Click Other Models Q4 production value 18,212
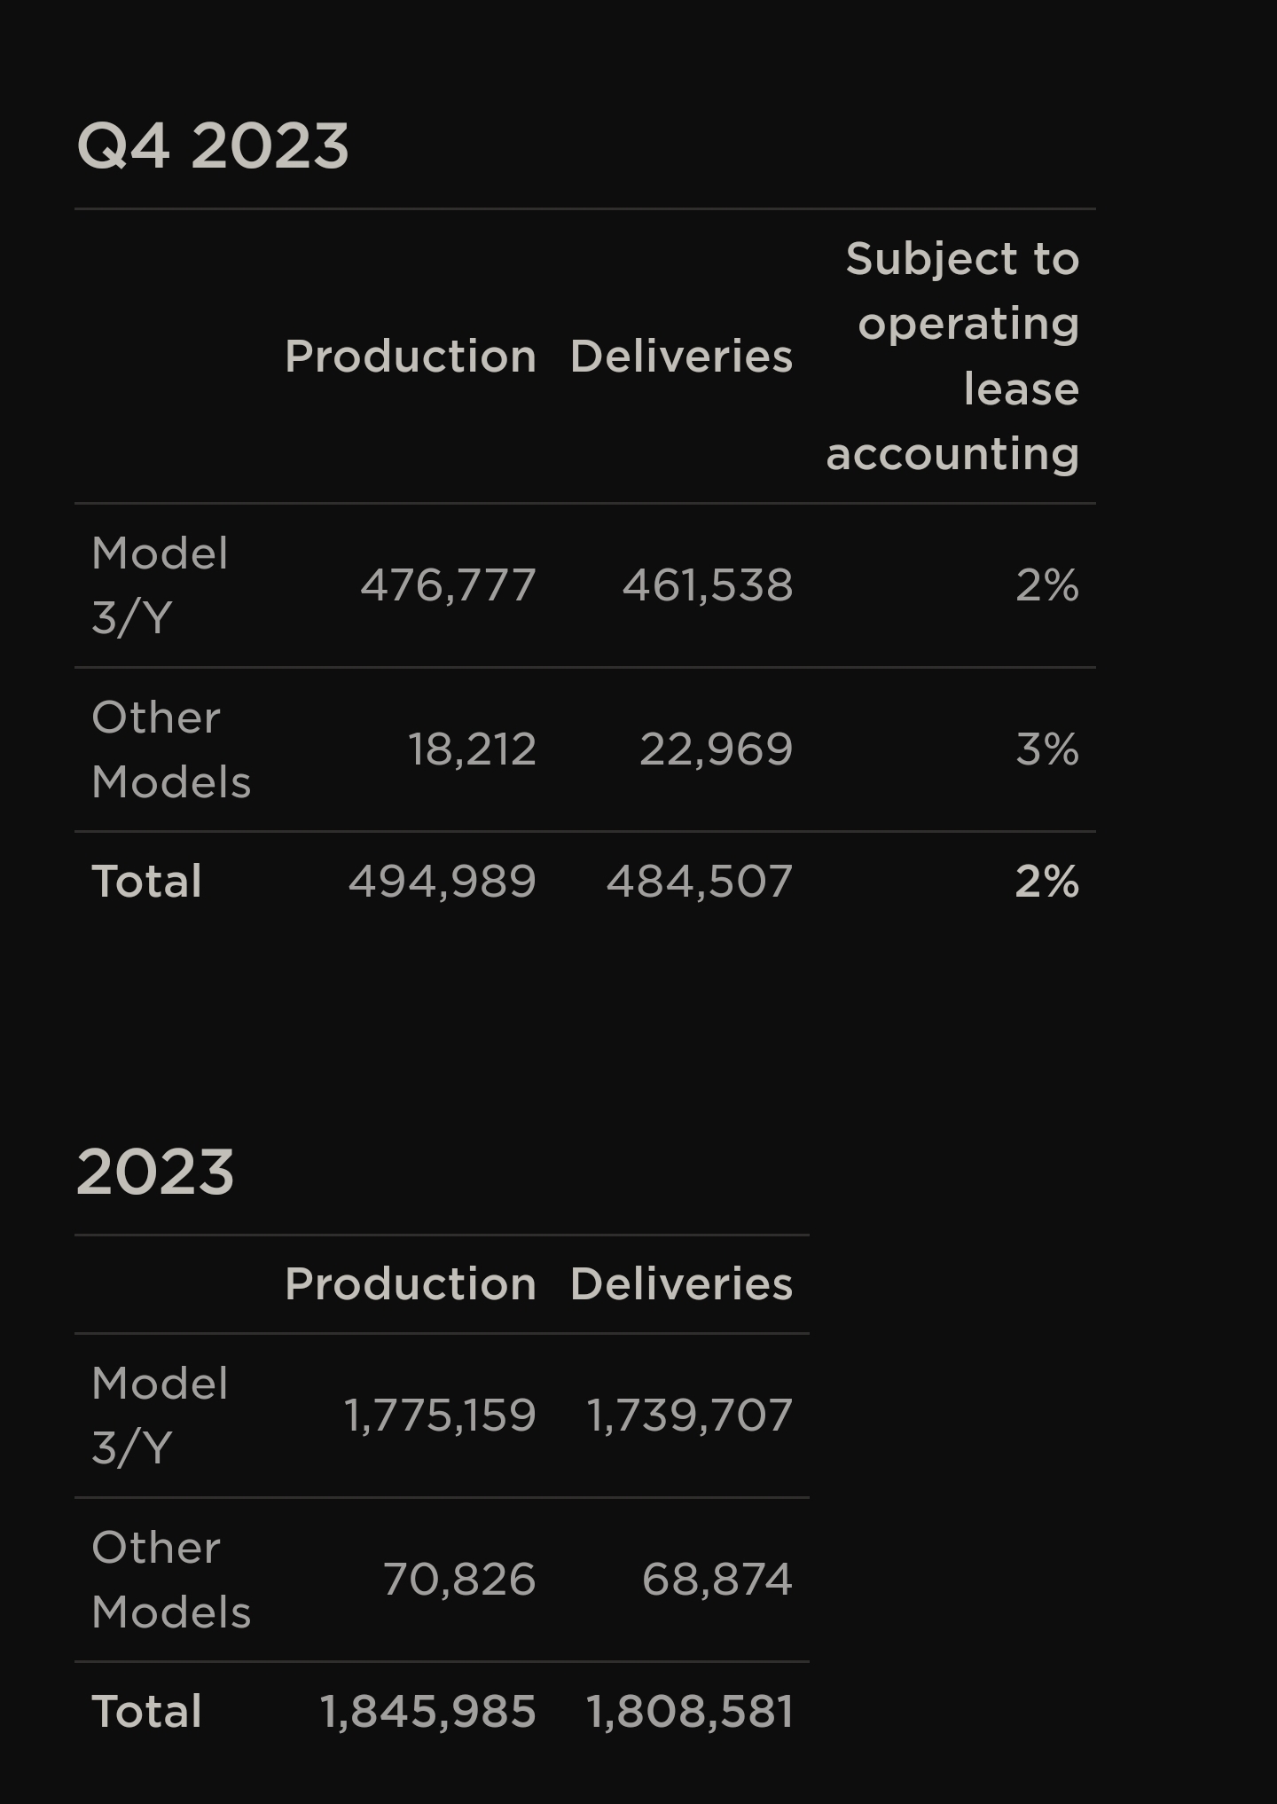 pyautogui.click(x=472, y=749)
